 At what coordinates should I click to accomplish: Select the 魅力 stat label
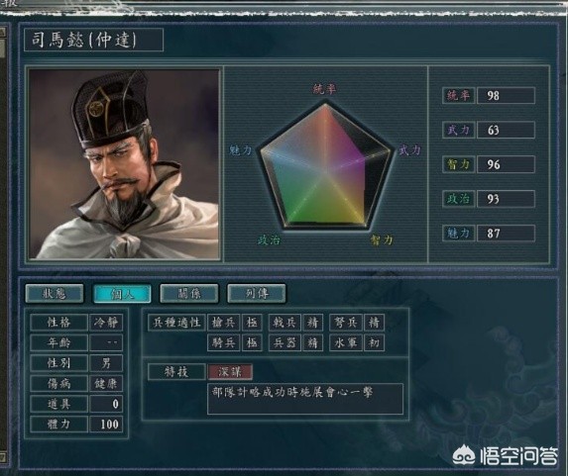click(458, 234)
